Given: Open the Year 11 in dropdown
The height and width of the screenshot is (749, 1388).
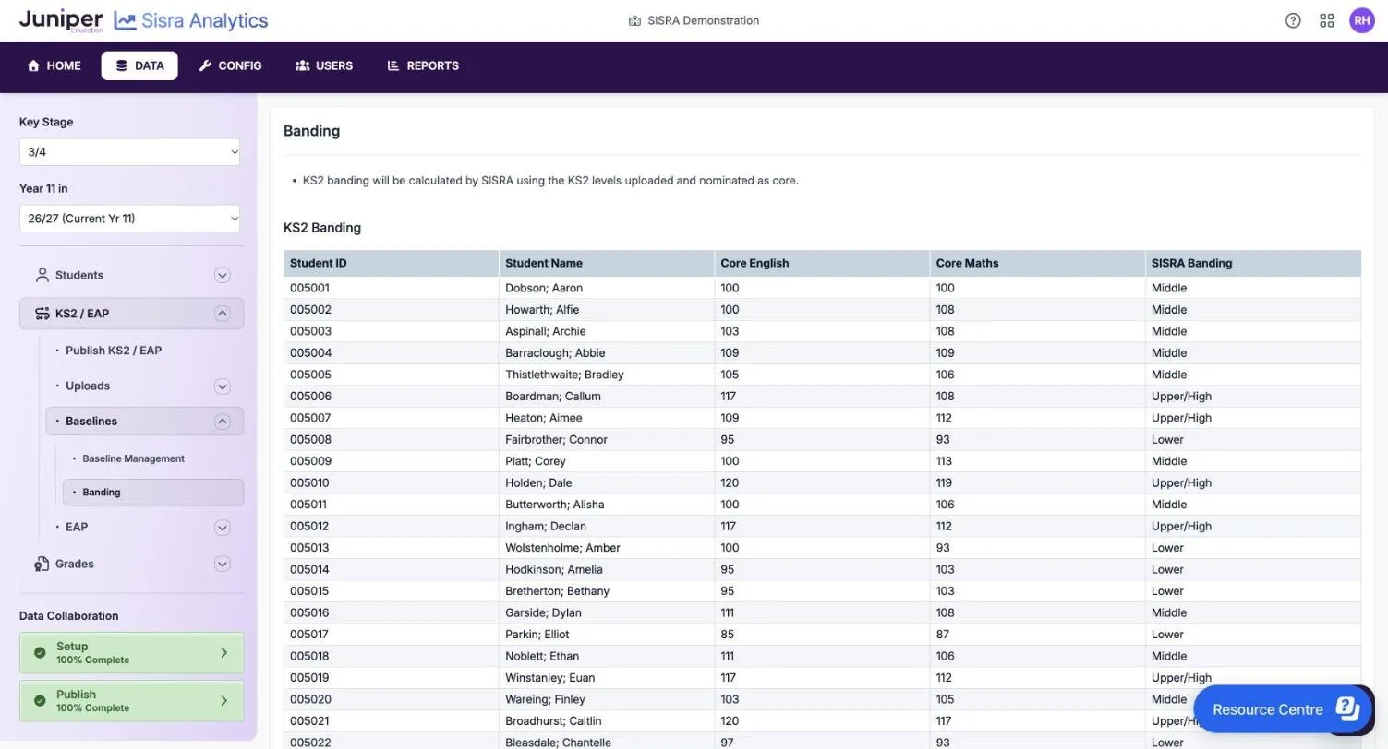Looking at the screenshot, I should tap(129, 219).
